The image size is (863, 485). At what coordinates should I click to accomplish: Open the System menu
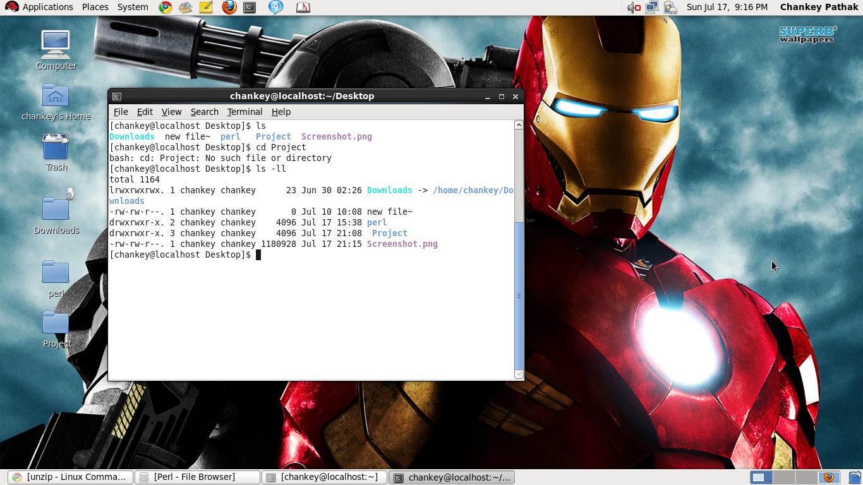point(133,7)
